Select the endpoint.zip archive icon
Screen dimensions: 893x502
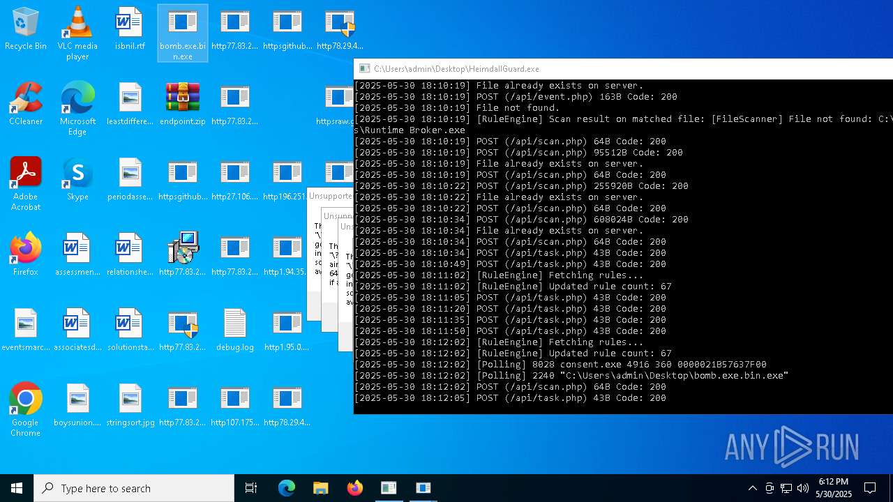[183, 105]
